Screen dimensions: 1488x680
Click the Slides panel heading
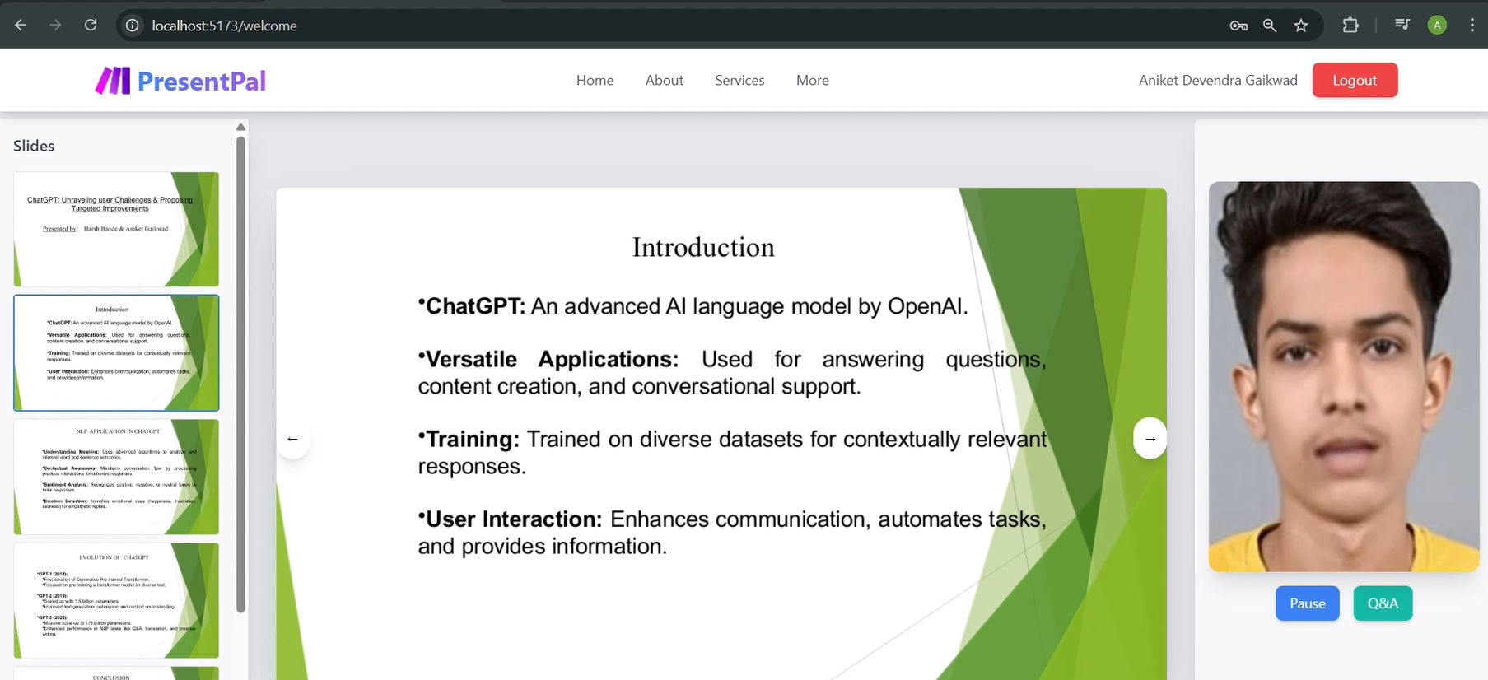click(34, 146)
